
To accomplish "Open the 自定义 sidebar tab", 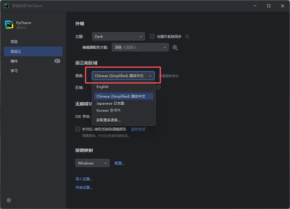I will (33, 51).
